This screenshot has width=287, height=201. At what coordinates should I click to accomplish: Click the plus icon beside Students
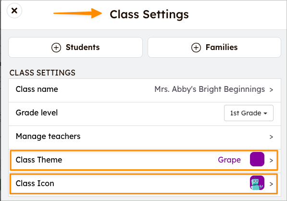[56, 48]
